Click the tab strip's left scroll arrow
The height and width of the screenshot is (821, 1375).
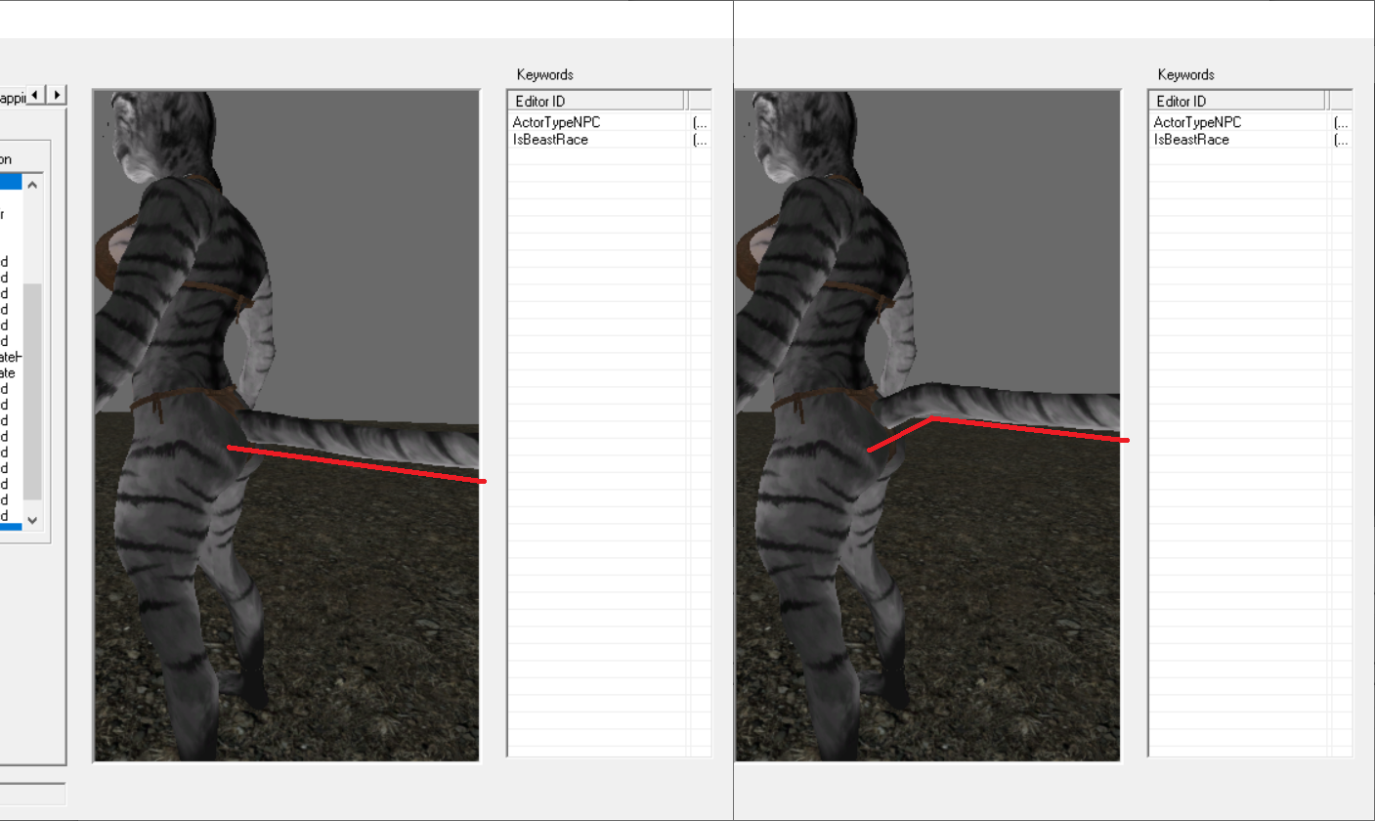(35, 95)
